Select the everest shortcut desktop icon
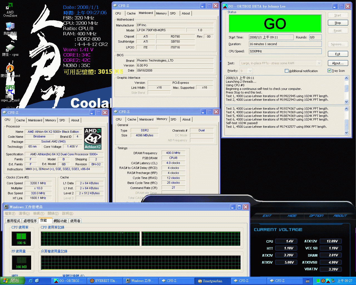The height and width of the screenshot is (285, 356). (x=10, y=71)
